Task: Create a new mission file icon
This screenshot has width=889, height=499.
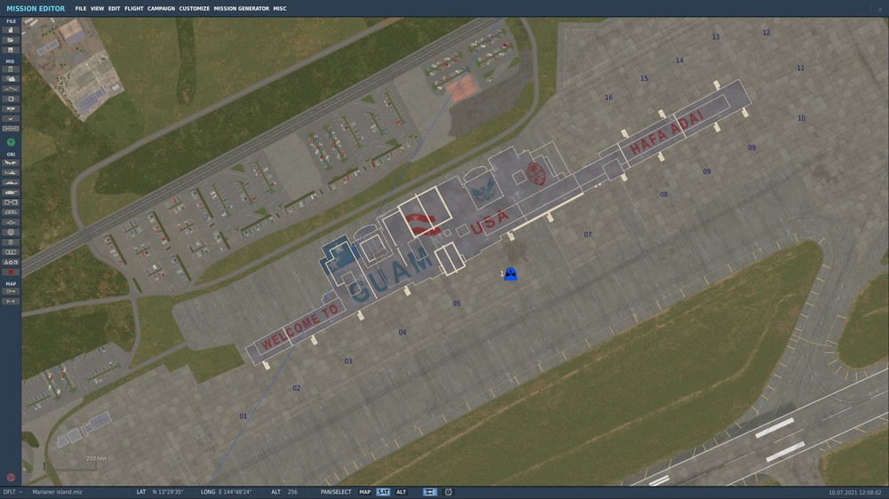Action: [x=10, y=30]
